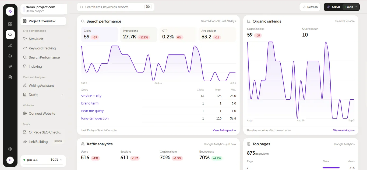The width and height of the screenshot is (367, 170).
Task: Click View full report link
Action: coord(224,130)
